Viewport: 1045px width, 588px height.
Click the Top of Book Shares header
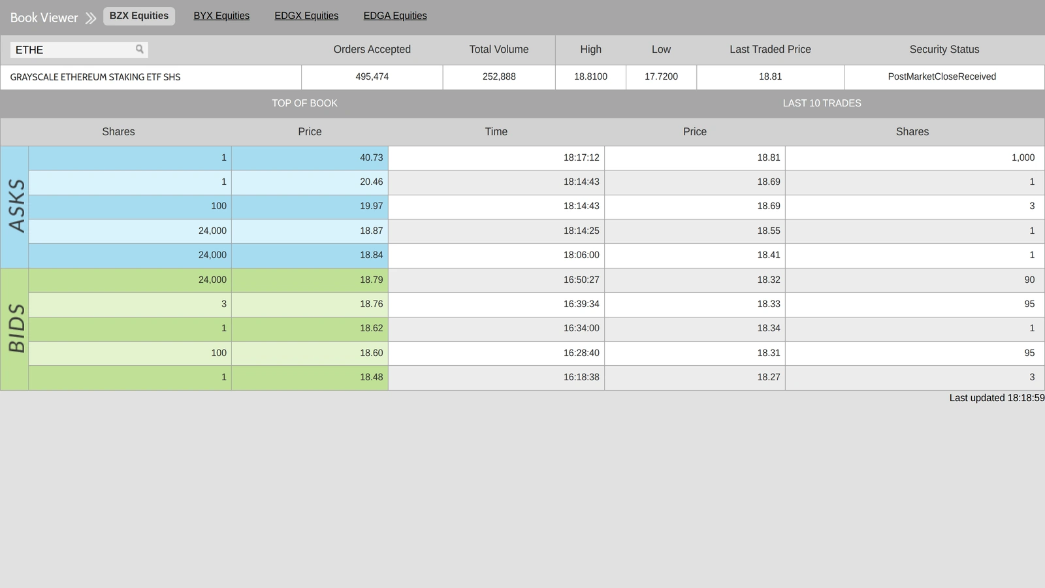click(x=118, y=132)
